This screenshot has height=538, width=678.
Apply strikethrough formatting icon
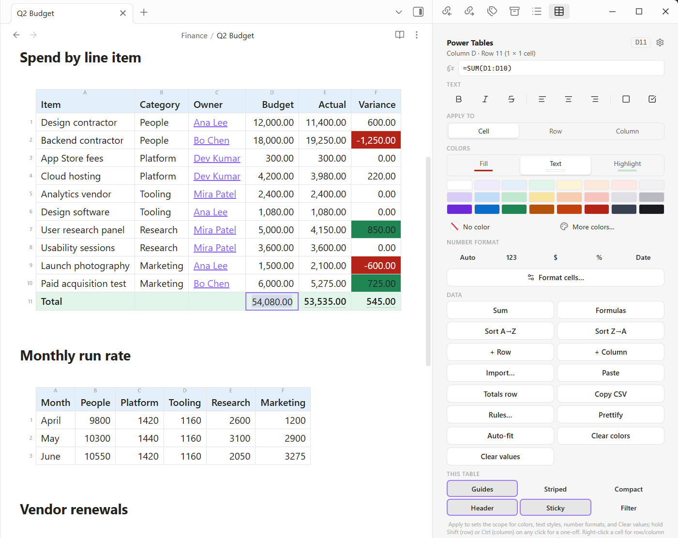pos(511,99)
